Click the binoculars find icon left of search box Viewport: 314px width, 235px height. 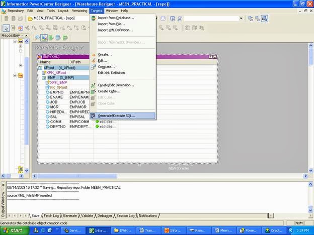[173, 19]
